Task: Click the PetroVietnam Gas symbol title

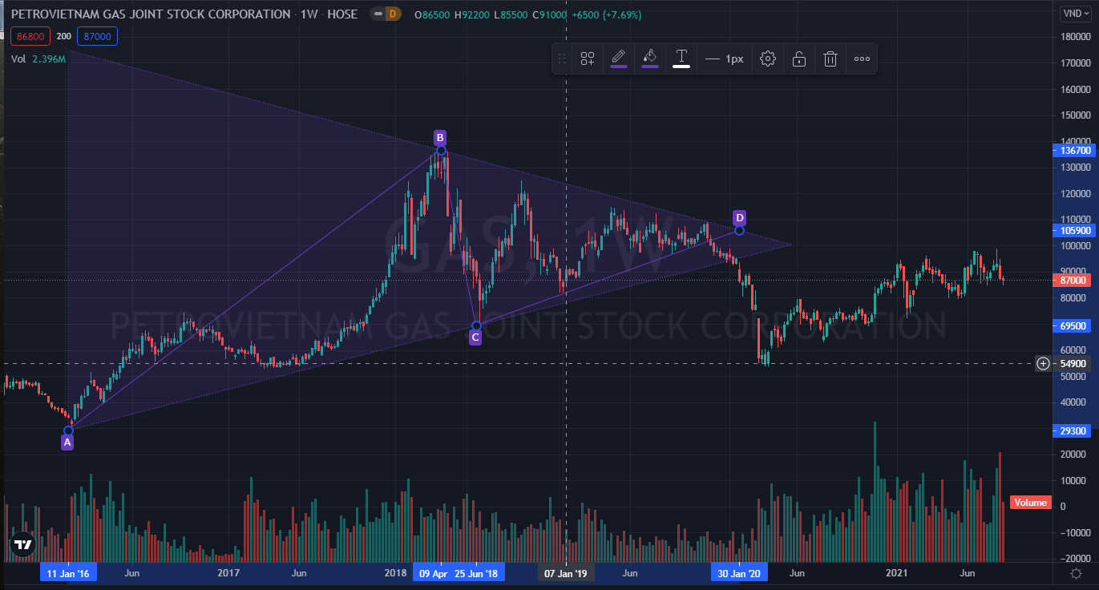Action: tap(151, 14)
